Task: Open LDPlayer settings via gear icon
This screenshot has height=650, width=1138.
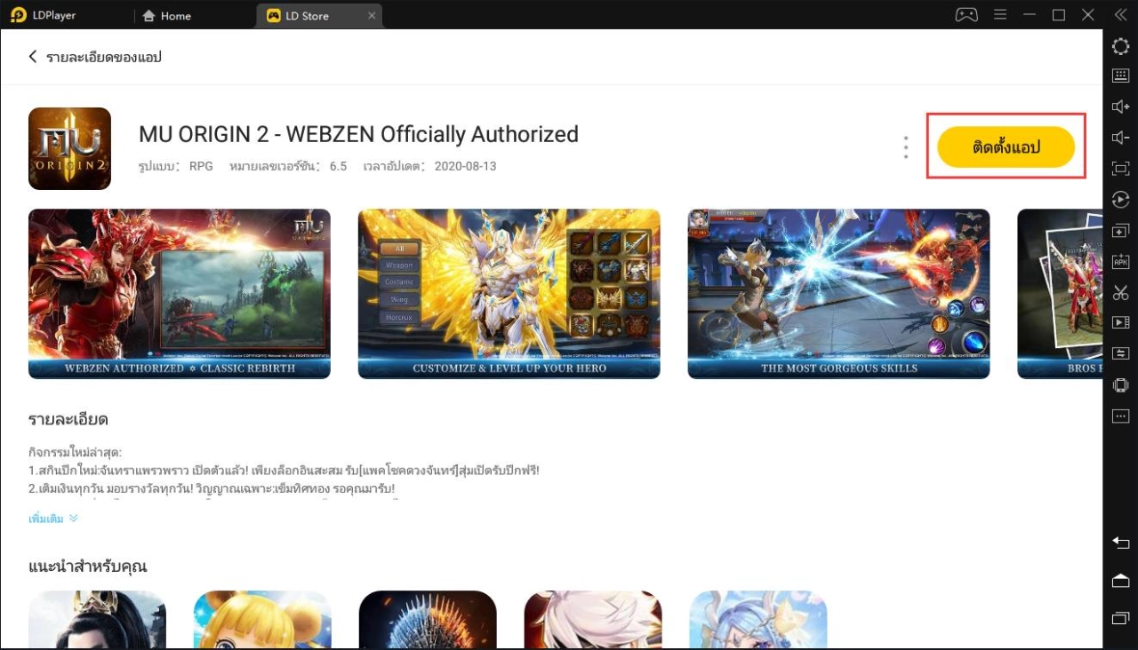Action: tap(1120, 46)
